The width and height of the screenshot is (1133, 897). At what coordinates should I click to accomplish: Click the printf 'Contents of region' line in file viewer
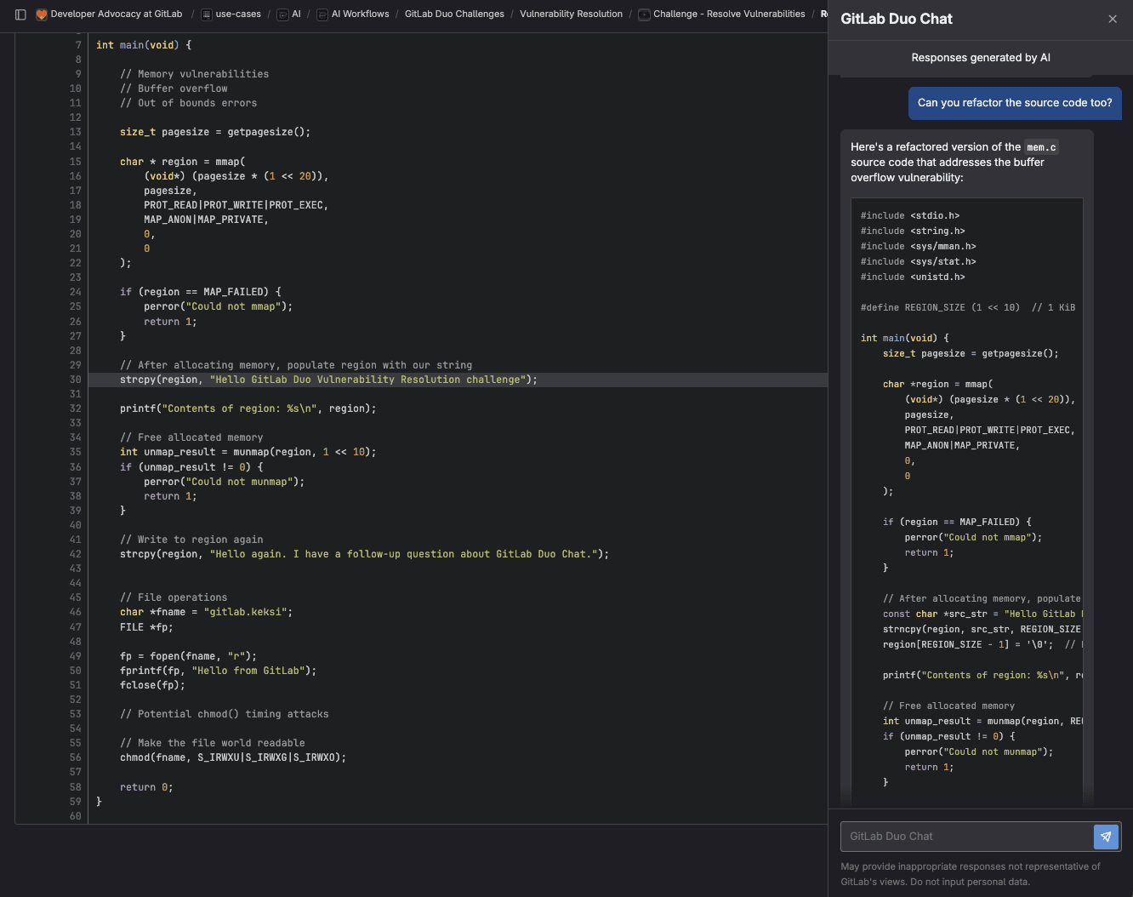248,409
